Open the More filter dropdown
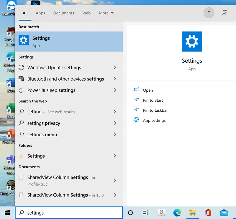Screen dimensions: 236x219 coord(106,13)
